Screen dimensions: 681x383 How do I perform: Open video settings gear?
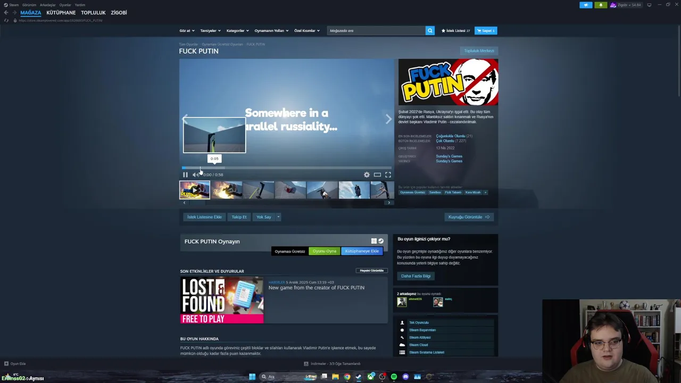point(367,174)
